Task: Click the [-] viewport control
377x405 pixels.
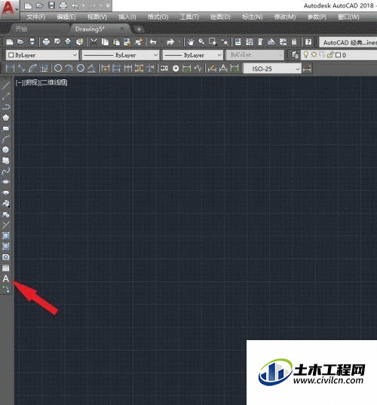Action: (20, 83)
